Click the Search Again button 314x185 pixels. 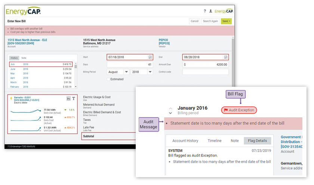[210, 21]
